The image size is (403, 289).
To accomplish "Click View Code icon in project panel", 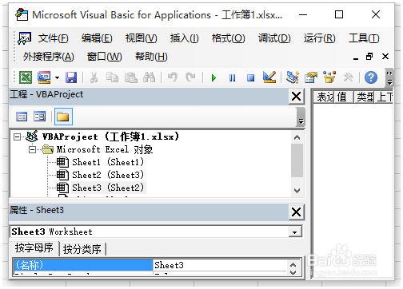I will pyautogui.click(x=22, y=117).
